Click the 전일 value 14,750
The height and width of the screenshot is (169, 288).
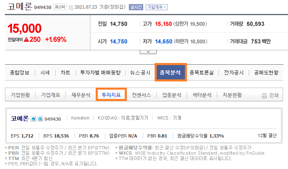(119, 24)
